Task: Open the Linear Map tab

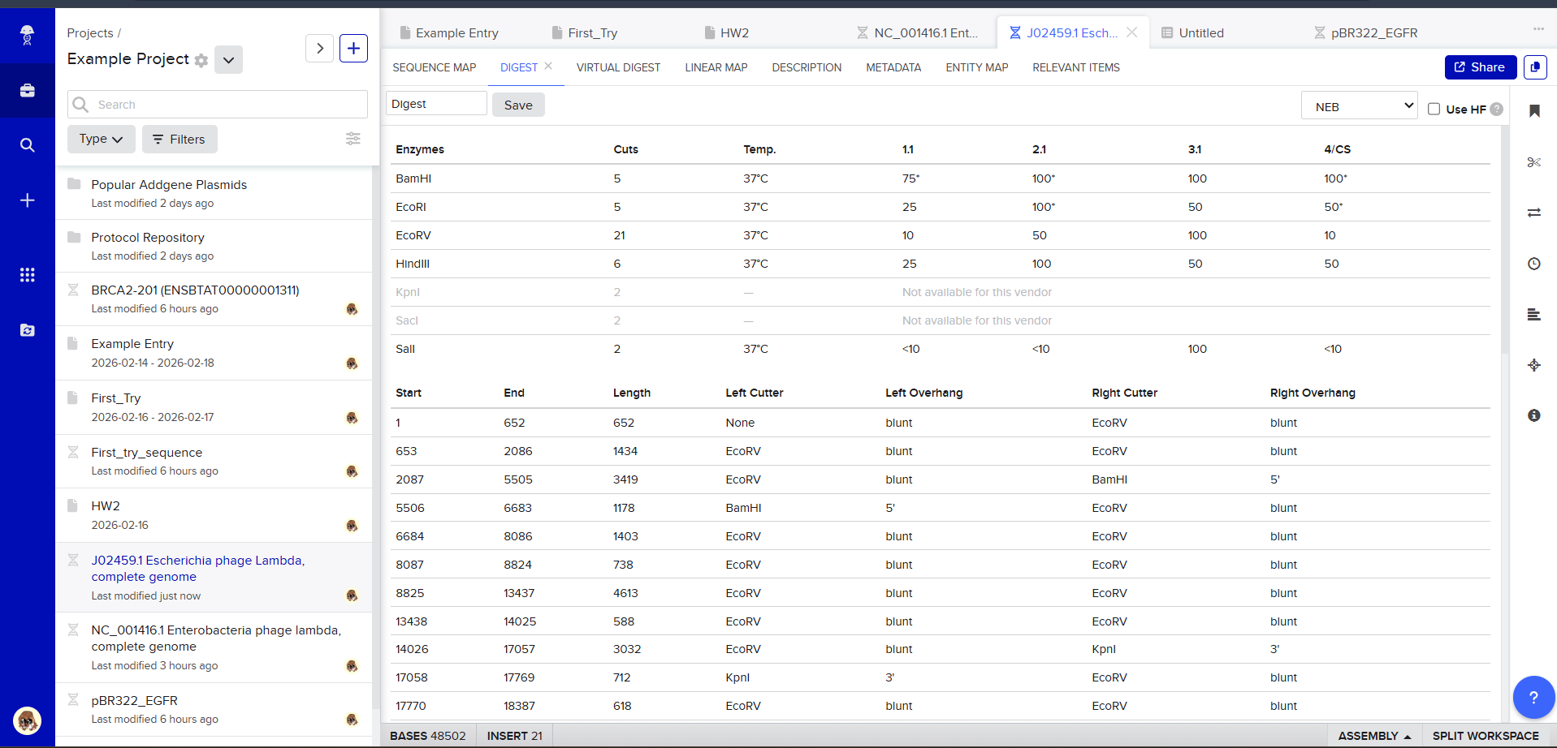Action: (x=716, y=67)
